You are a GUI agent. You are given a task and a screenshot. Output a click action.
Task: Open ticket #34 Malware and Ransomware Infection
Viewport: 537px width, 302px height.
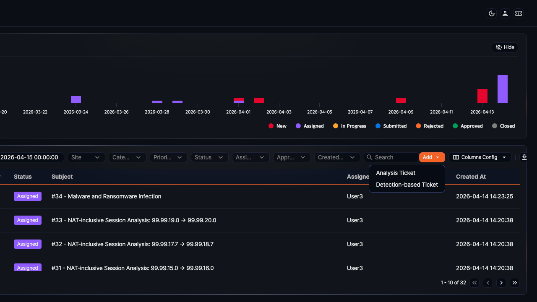tap(106, 196)
